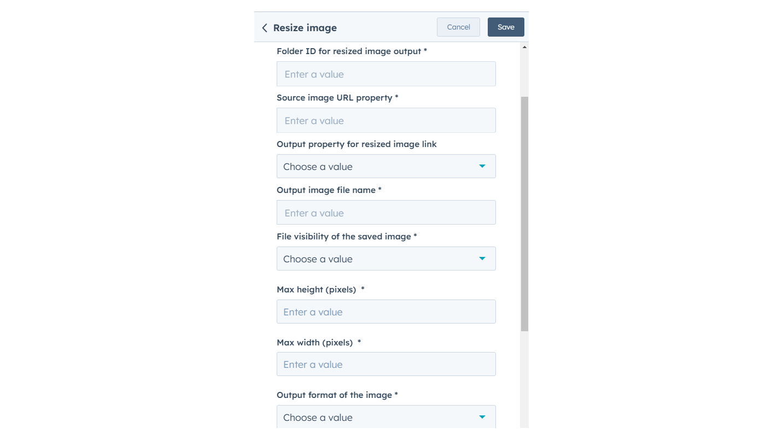783x440 pixels.
Task: Click the Source image URL property input
Action: [x=386, y=121]
